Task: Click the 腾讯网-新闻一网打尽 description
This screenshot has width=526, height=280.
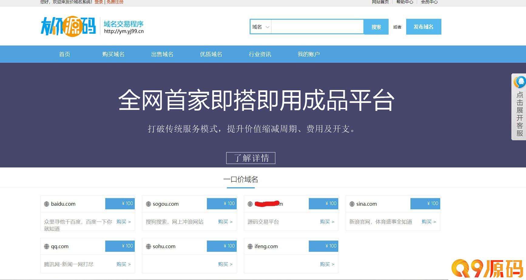Action: pos(69,264)
